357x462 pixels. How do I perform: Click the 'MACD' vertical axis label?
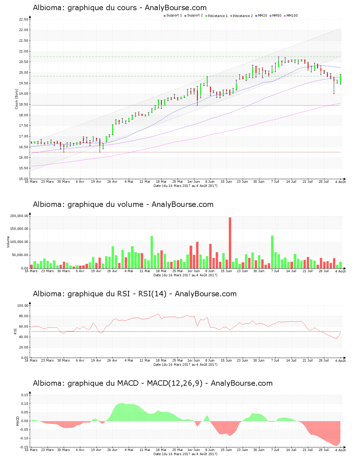pyautogui.click(x=18, y=421)
